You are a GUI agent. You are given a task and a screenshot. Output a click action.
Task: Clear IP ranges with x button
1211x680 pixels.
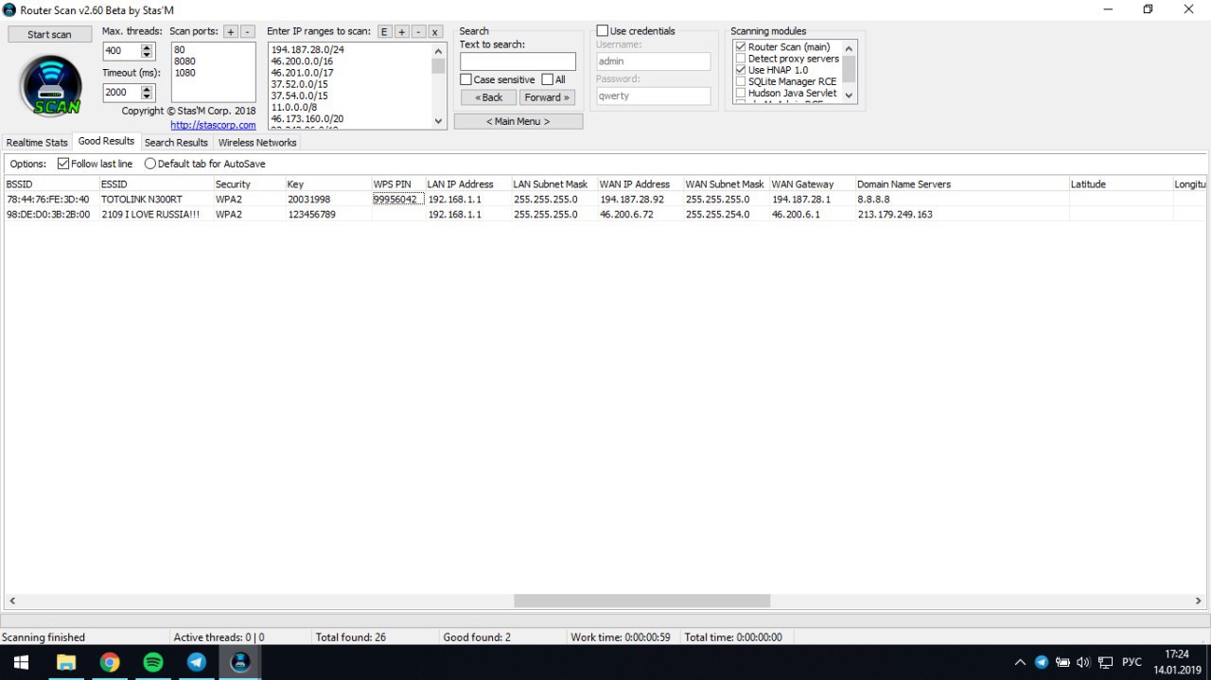tap(435, 31)
